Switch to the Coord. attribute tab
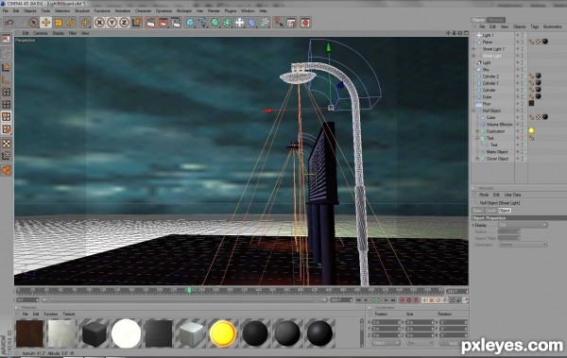Screen dimensions: 567x358 [x=490, y=211]
